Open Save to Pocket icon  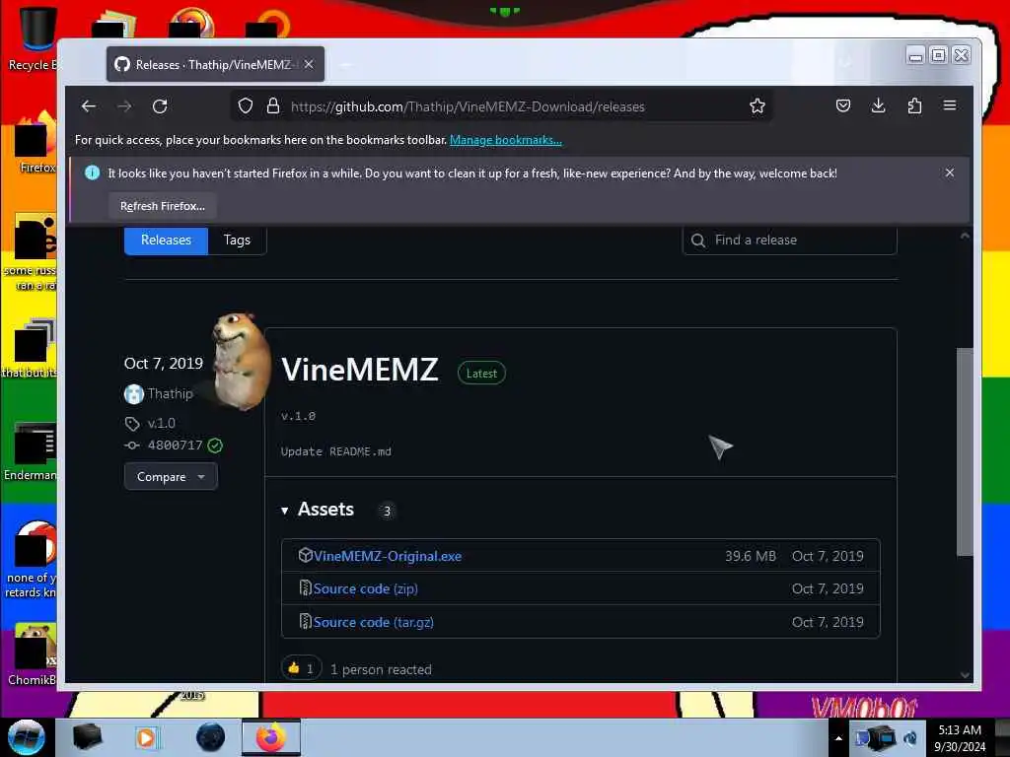[843, 106]
